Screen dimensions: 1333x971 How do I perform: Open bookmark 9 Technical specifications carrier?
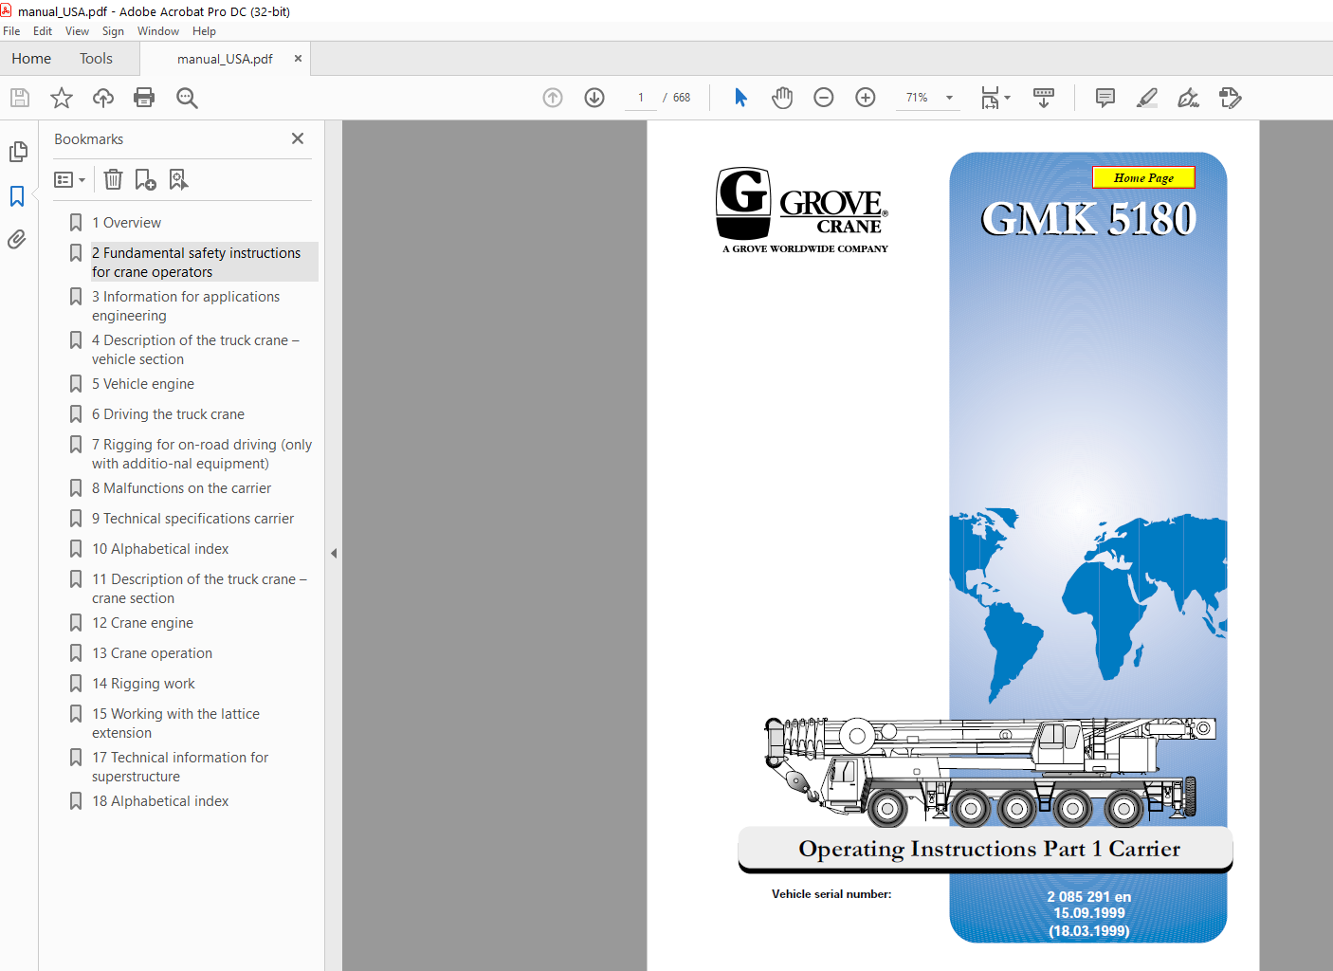(x=192, y=519)
